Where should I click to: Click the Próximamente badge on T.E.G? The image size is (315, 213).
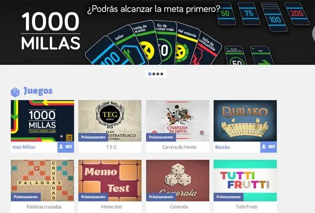93,137
